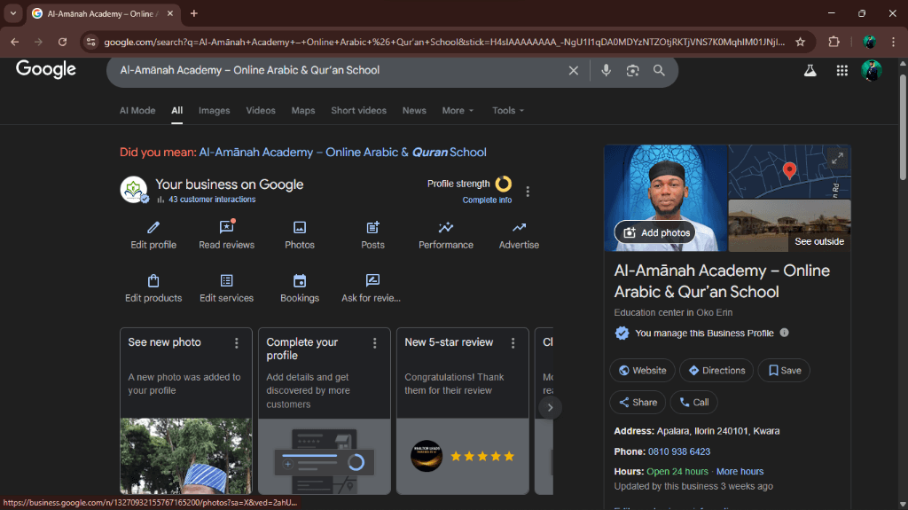Screen dimensions: 908x510
Task: Click the Google logo
Action: pos(46,69)
